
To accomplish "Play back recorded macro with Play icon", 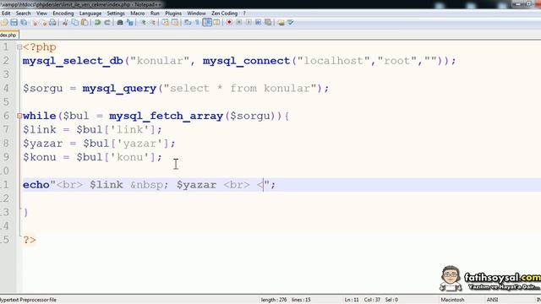I will pyautogui.click(x=249, y=23).
